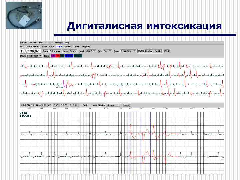Switch to the Trends tab
Viewport: 240px width, 180px height.
(x=67, y=46)
